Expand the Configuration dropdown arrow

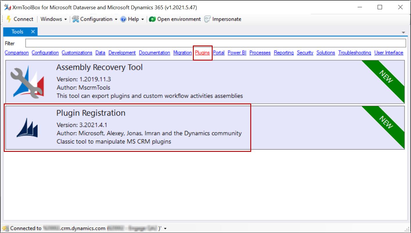116,19
